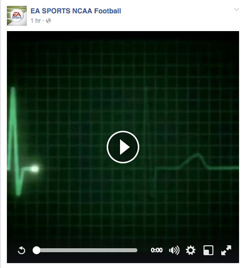Mute the video using the speaker icon
This screenshot has height=268, width=244.
(174, 250)
